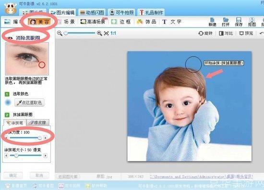Open the 场景 scene category
This screenshot has width=264, height=190.
point(66,22)
